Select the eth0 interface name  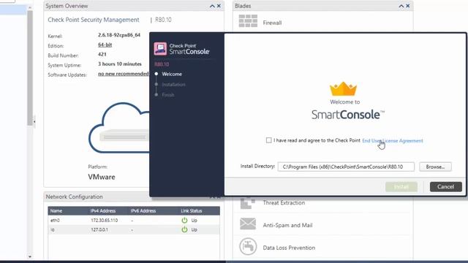pyautogui.click(x=55, y=221)
